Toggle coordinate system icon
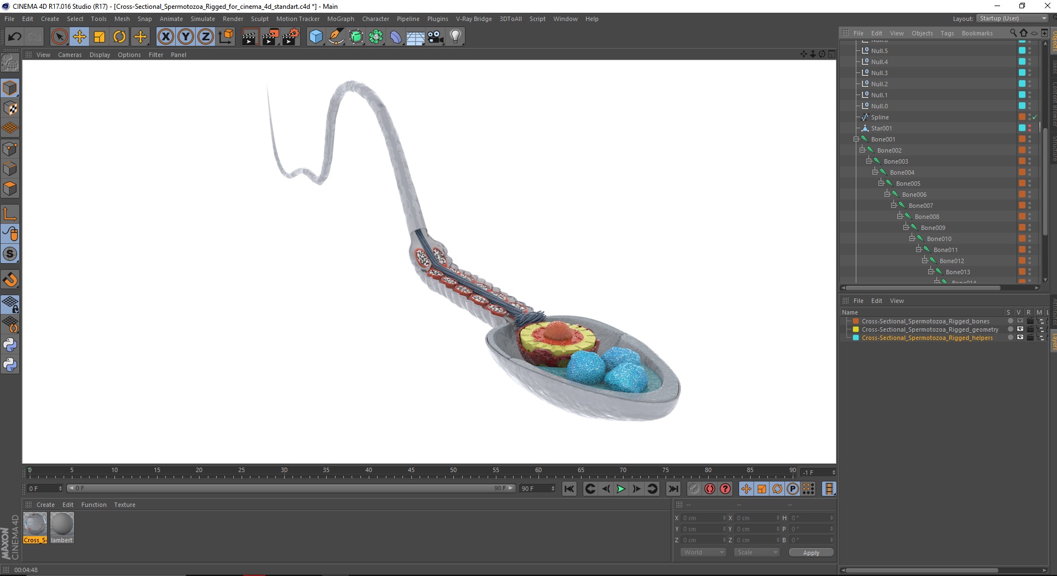 (226, 37)
